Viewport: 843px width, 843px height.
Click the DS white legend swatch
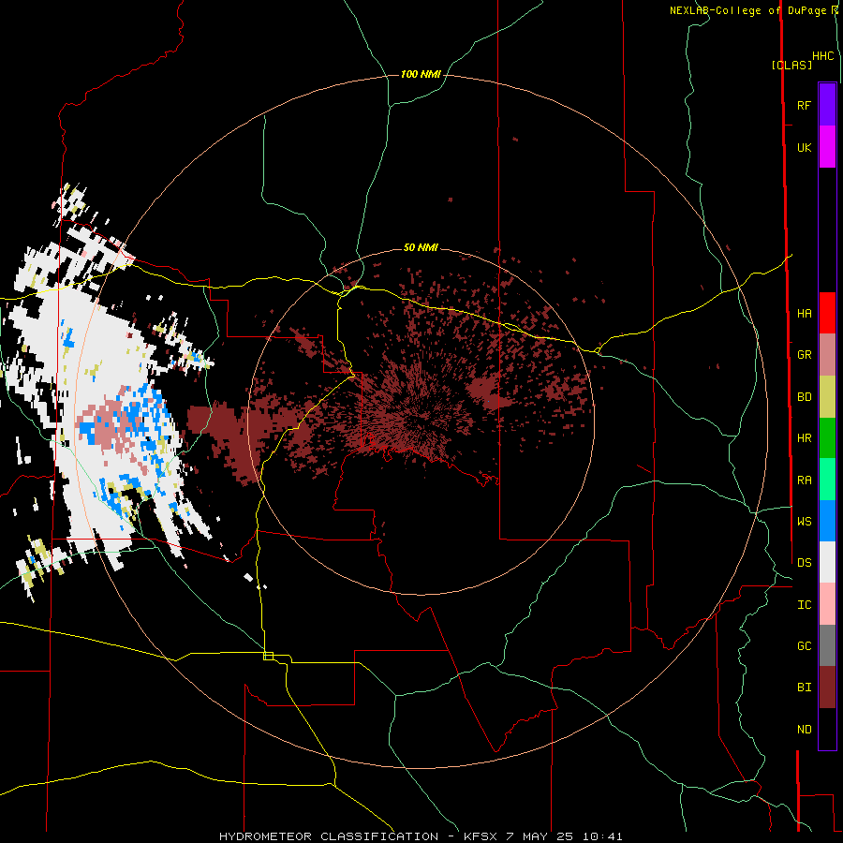click(x=827, y=562)
